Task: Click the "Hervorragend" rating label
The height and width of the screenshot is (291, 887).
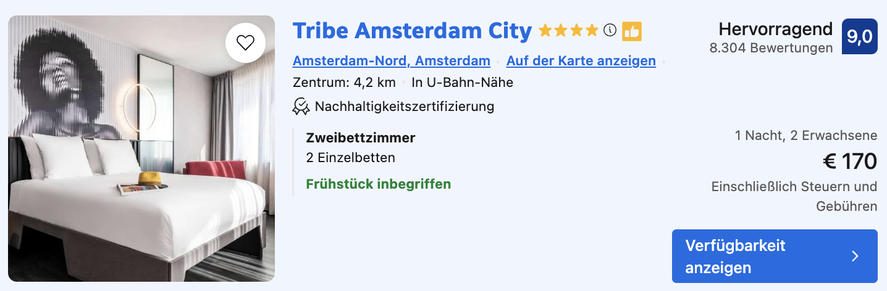Action: point(775,29)
